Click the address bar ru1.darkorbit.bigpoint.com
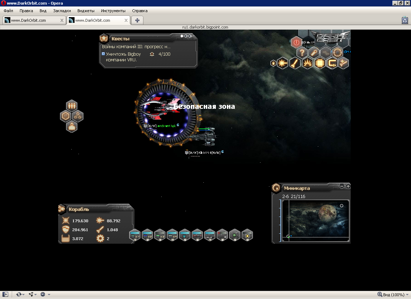This screenshot has height=299, width=411. pos(205,27)
